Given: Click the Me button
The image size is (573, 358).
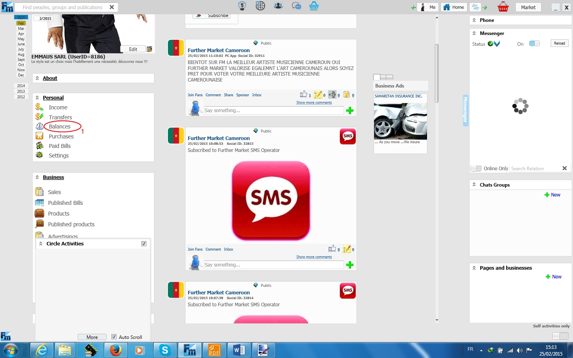Looking at the screenshot, I should 429,7.
